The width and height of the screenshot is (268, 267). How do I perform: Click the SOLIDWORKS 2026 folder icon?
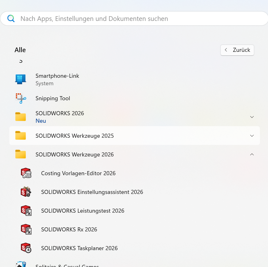21,117
